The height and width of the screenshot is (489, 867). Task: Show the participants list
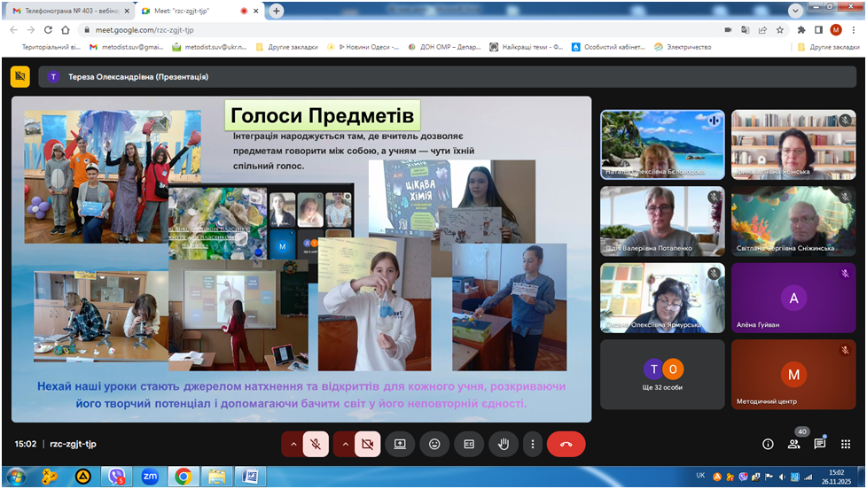[793, 444]
